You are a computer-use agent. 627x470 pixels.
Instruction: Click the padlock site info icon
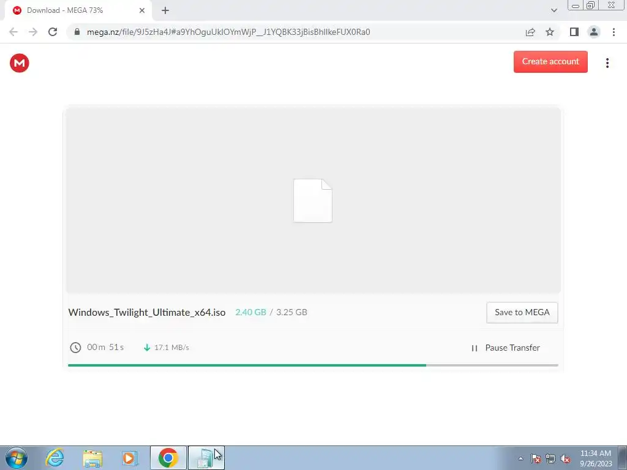tap(77, 32)
